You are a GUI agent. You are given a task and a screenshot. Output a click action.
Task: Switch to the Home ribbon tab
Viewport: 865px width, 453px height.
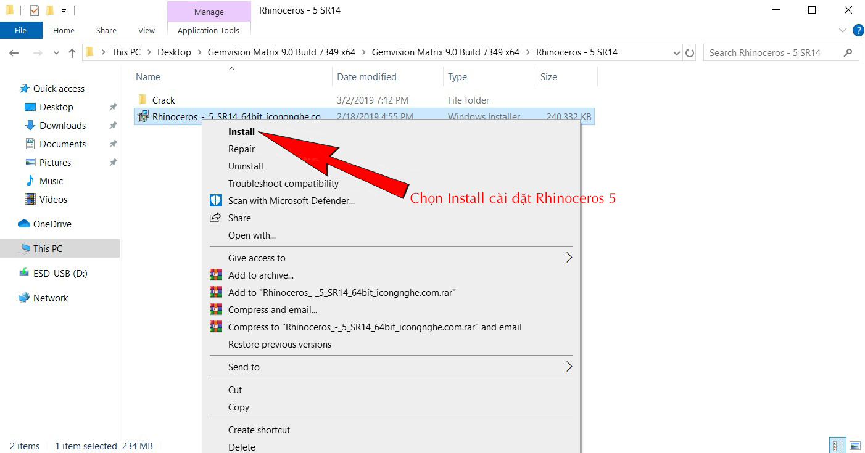pyautogui.click(x=64, y=30)
